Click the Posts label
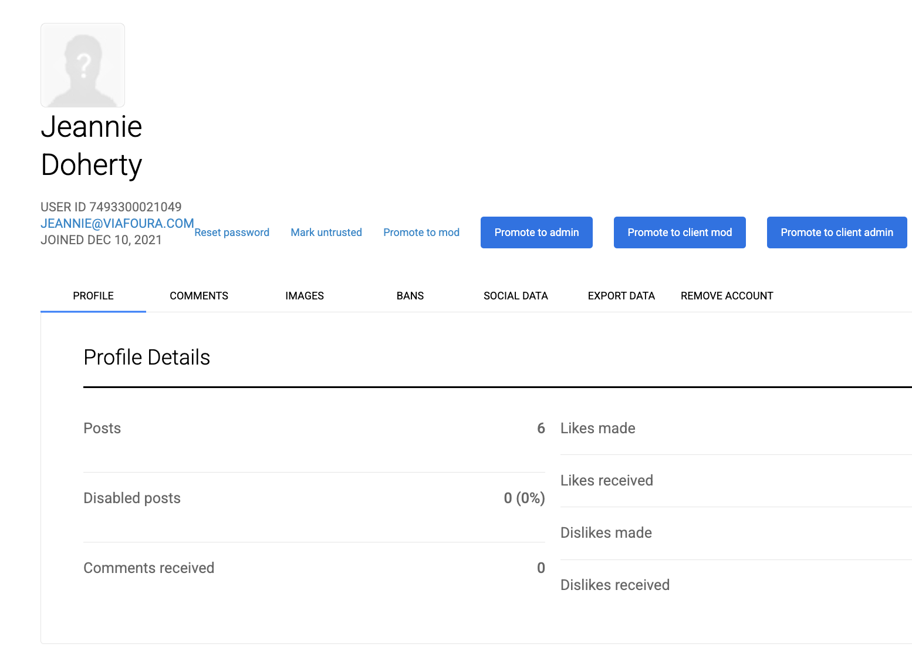 point(102,429)
